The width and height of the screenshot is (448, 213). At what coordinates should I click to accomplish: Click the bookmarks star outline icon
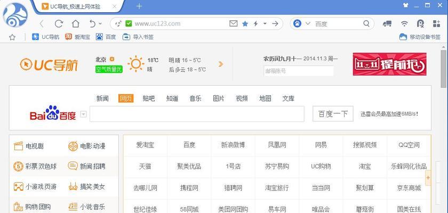pos(12,37)
